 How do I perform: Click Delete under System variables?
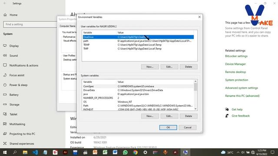(189, 116)
